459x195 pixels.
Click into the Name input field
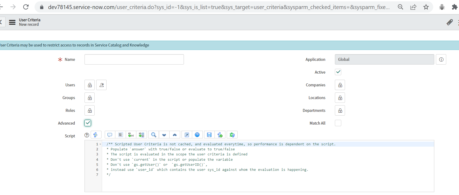click(134, 60)
